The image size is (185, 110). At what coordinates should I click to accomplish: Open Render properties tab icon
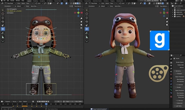(171, 63)
